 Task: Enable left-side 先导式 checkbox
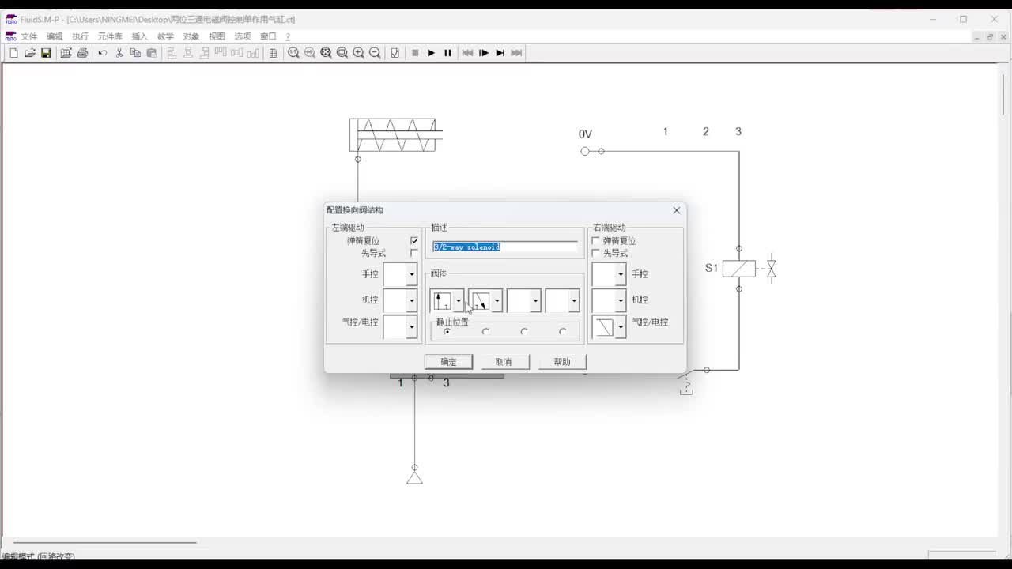pos(414,253)
